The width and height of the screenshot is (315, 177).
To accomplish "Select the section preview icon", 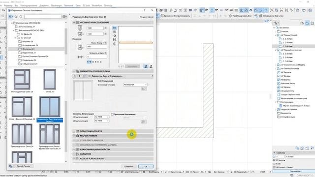I will pos(115,40).
